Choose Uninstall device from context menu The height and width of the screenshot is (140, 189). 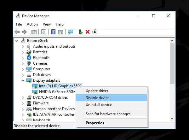pos(111,104)
